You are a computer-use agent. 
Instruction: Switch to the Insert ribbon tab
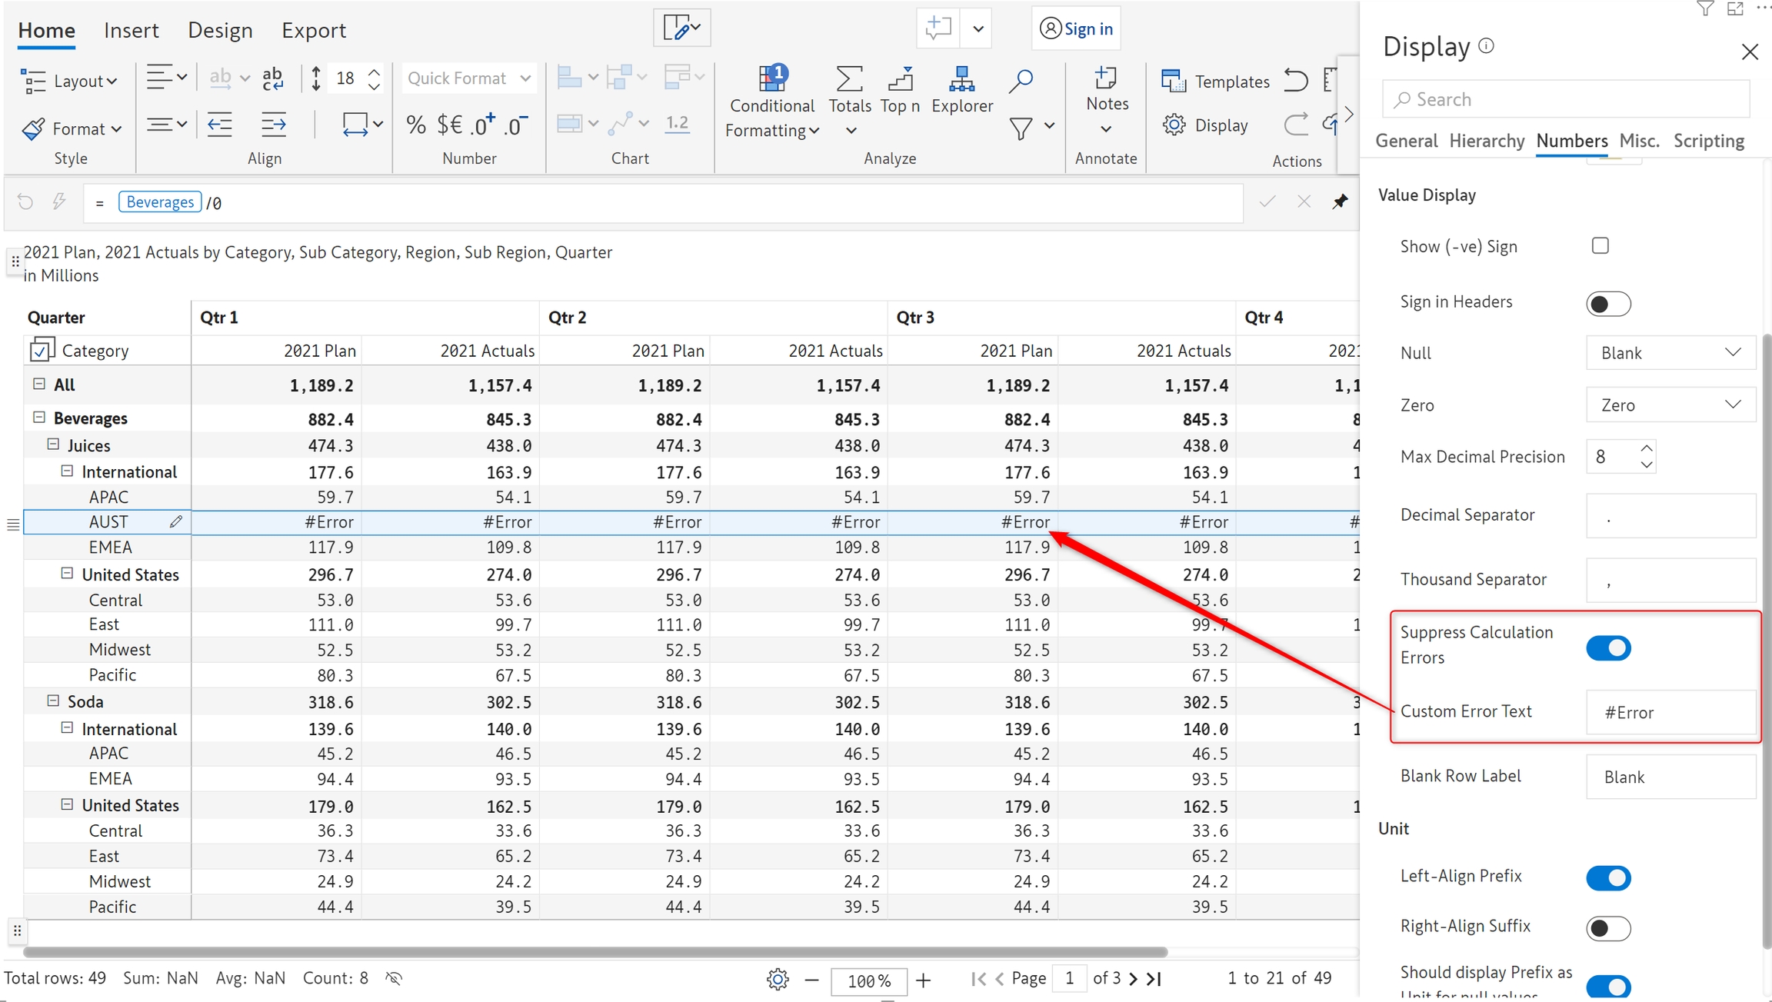coord(131,30)
